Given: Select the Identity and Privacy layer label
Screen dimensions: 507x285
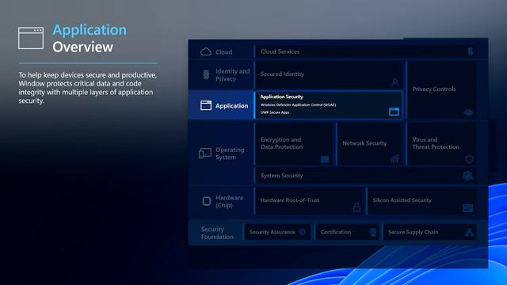Looking at the screenshot, I should pyautogui.click(x=232, y=75).
